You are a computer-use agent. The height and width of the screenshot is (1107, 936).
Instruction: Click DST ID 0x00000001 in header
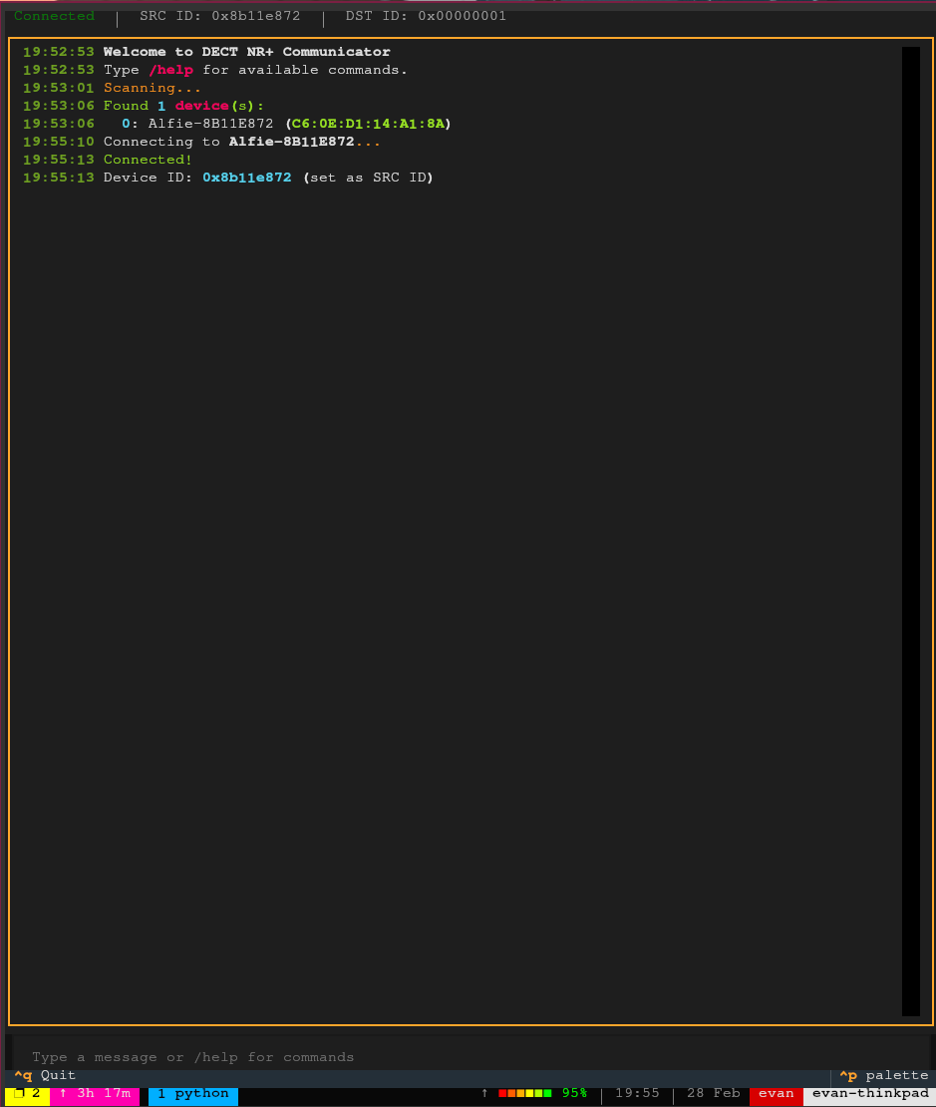point(426,16)
